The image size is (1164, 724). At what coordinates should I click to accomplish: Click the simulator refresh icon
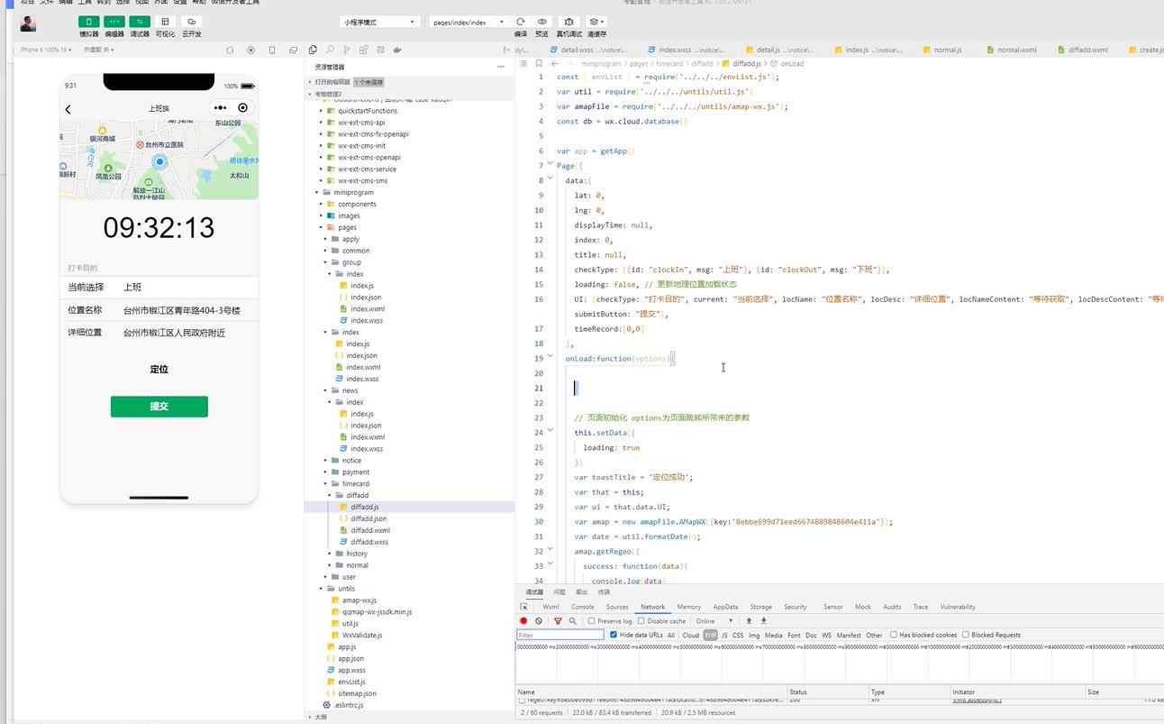pyautogui.click(x=230, y=50)
